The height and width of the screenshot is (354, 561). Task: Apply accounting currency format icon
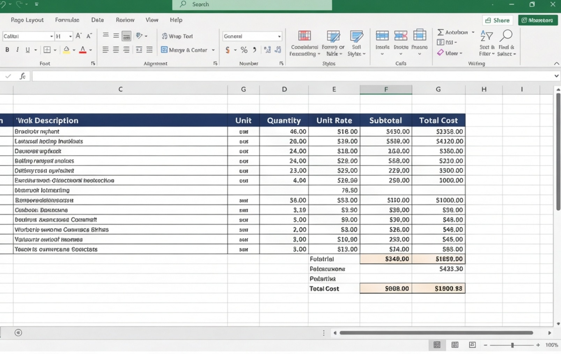click(228, 50)
